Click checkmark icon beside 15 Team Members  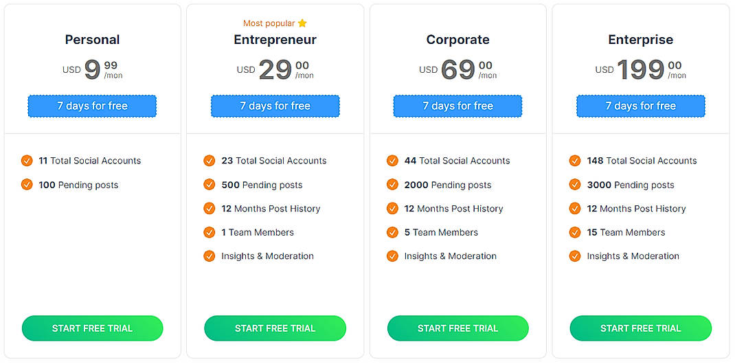(x=575, y=232)
